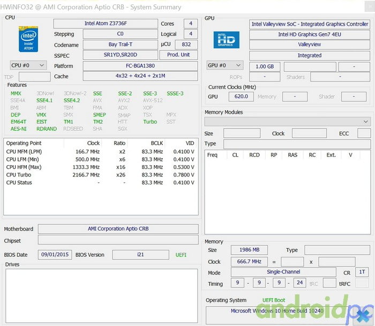Click the Freq column header in memory table
The height and width of the screenshot is (326, 375).
(212, 155)
